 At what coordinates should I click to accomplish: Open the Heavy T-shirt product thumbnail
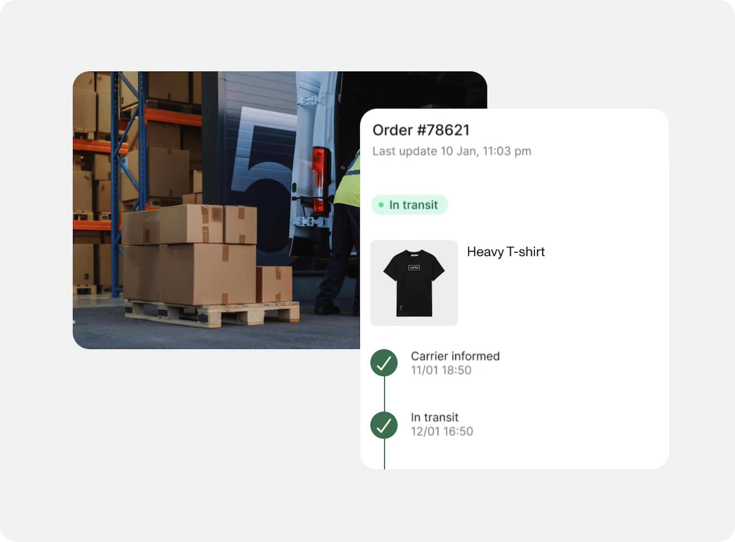(414, 283)
